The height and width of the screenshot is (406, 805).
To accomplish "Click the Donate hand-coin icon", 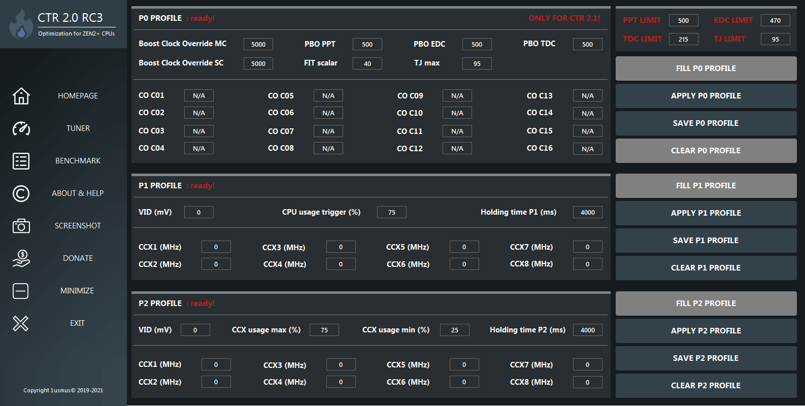I will click(21, 258).
